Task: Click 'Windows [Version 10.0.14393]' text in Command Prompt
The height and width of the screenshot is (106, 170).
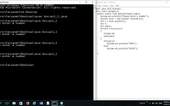Action: pyautogui.click(x=31, y=5)
